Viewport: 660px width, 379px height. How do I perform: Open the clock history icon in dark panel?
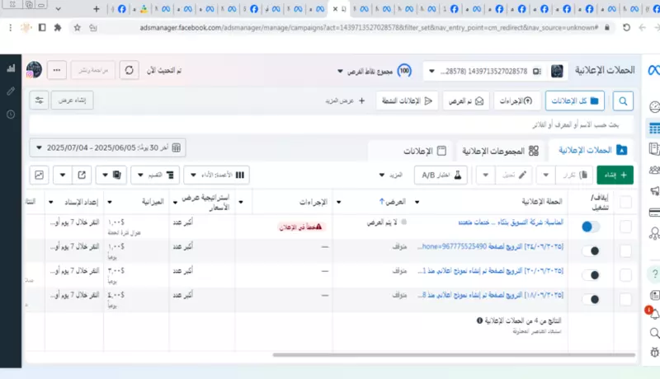[x=11, y=115]
